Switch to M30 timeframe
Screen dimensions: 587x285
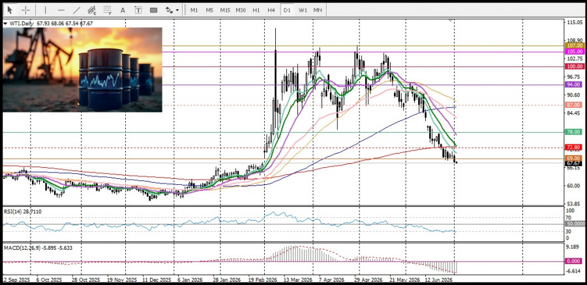point(240,10)
